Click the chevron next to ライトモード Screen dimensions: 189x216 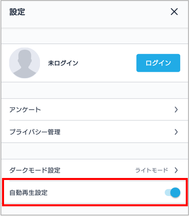click(176, 170)
